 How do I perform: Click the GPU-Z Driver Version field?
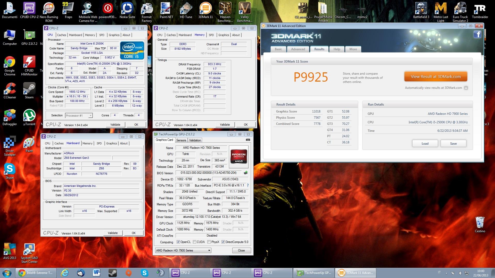(212, 217)
